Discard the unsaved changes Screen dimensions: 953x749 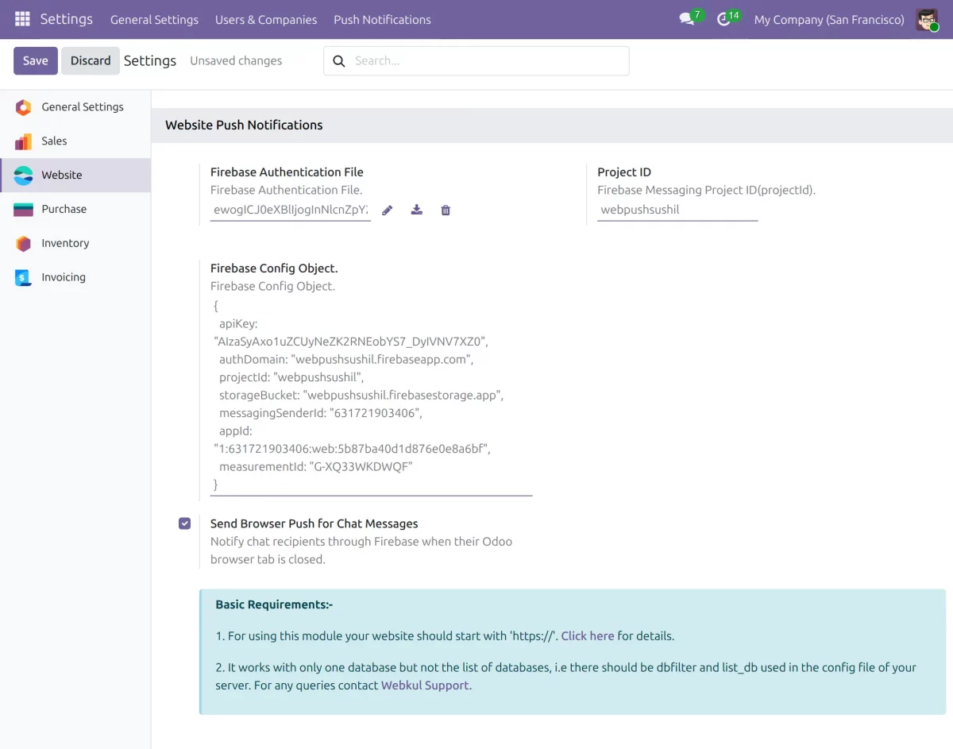[x=91, y=61]
